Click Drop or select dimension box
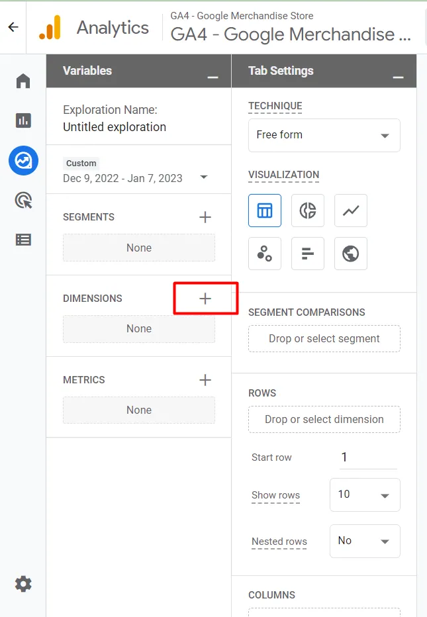 (x=324, y=420)
